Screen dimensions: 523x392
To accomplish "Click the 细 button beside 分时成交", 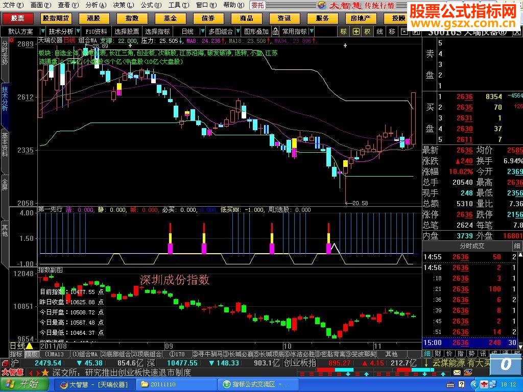I will tap(517, 246).
